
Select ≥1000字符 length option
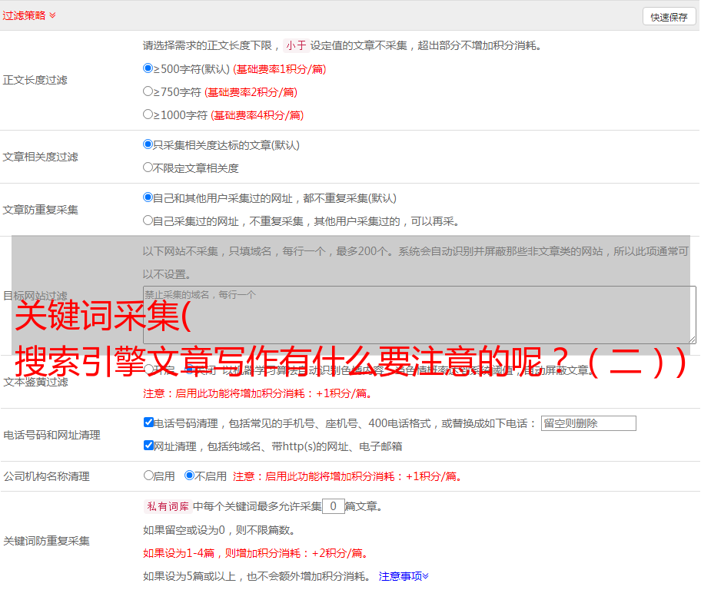[x=148, y=114]
